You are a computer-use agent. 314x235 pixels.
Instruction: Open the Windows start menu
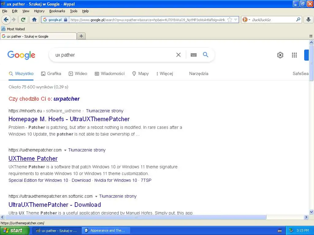14,230
